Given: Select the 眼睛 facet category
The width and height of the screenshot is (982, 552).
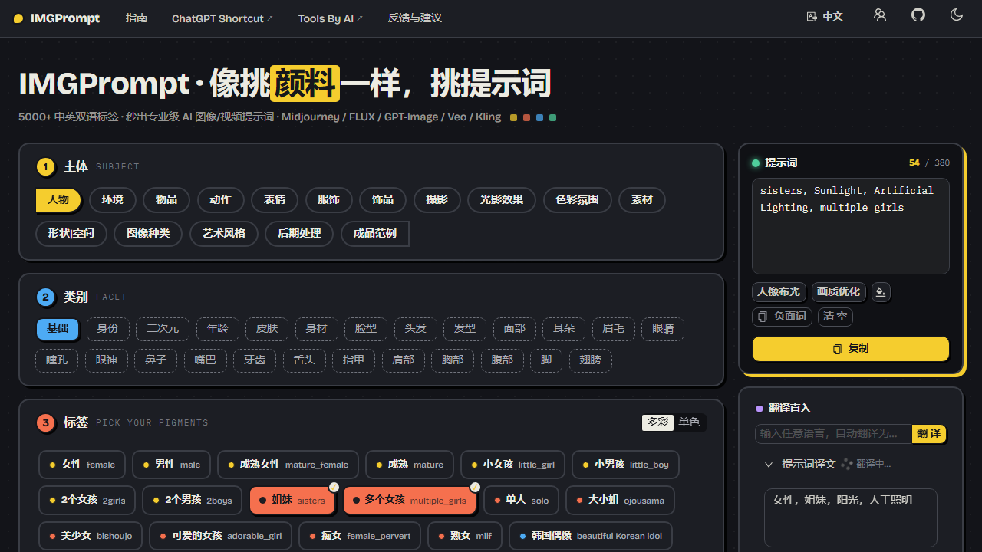Looking at the screenshot, I should [x=663, y=328].
